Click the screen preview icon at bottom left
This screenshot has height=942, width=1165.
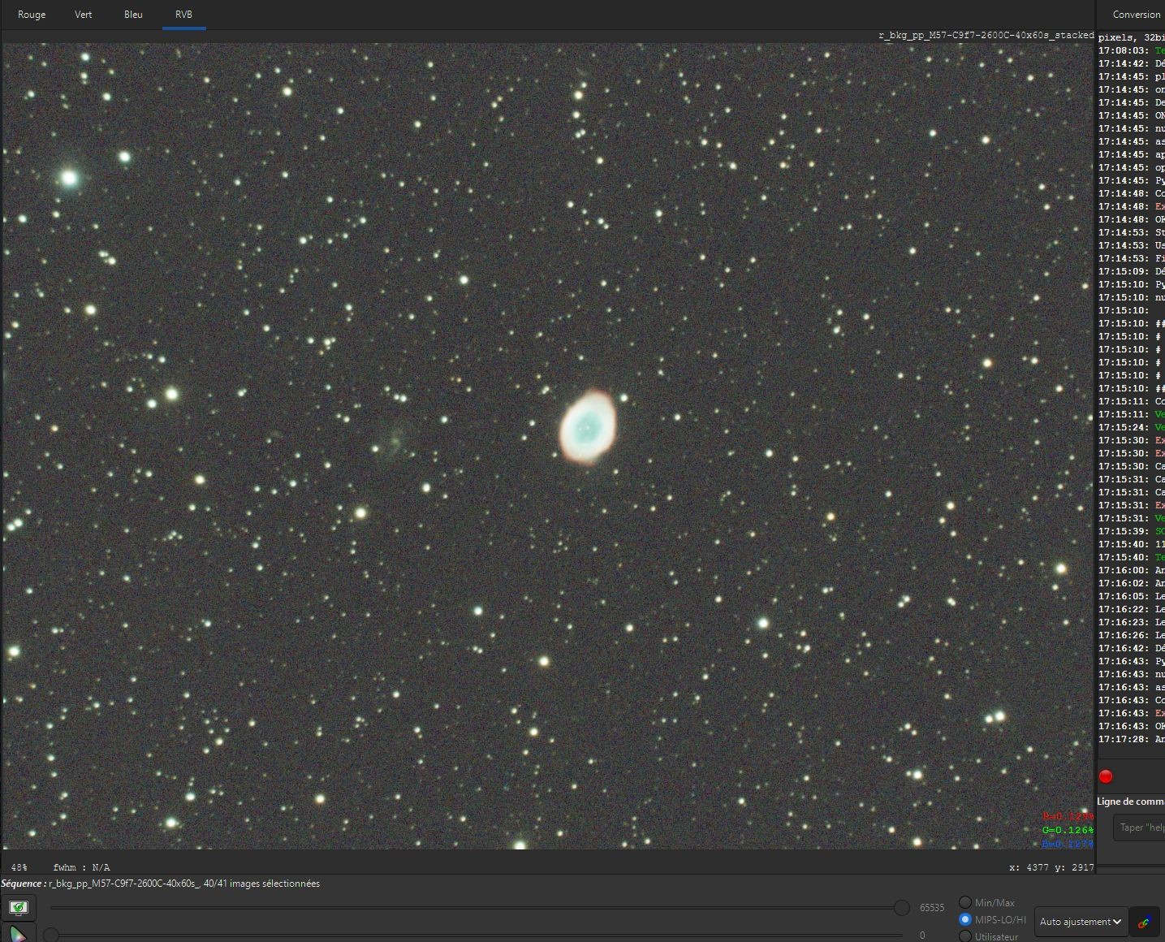[x=19, y=907]
